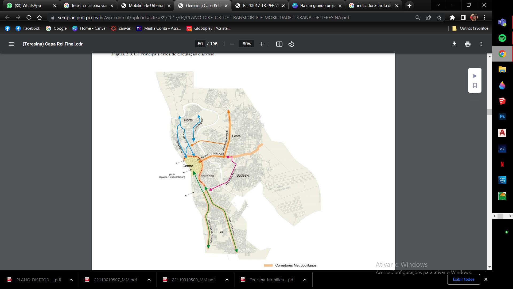
Task: Expand options for 22110010507_MM.pdf download
Action: [149, 280]
